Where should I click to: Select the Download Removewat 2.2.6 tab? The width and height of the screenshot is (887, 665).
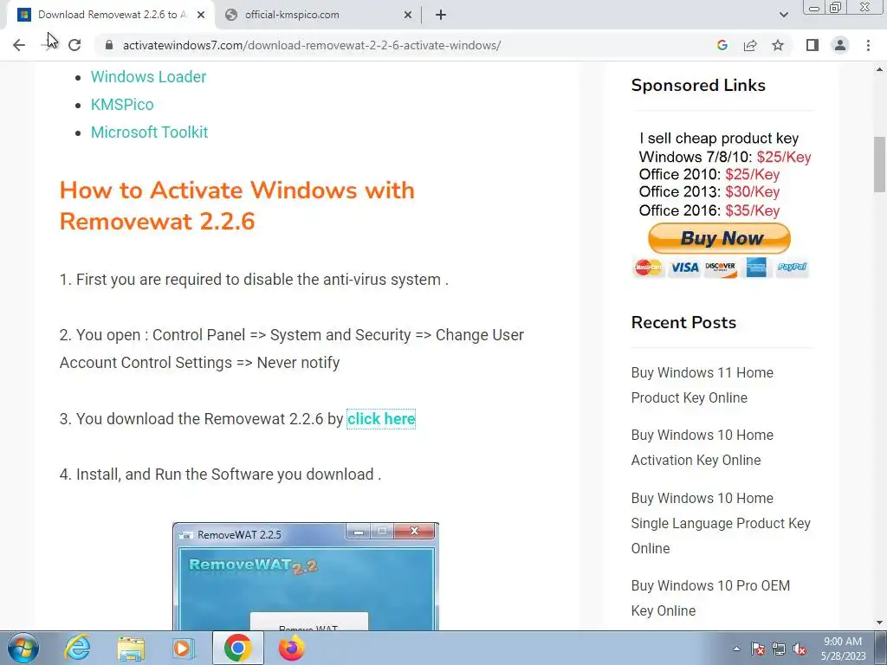click(110, 16)
